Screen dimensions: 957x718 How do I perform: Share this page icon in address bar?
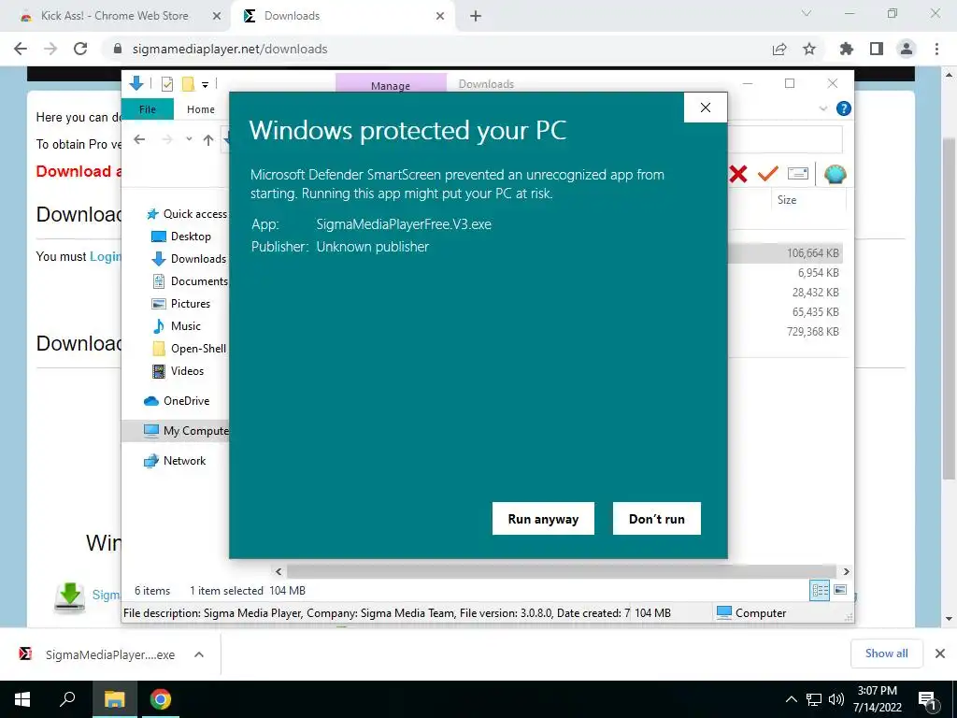coord(779,49)
